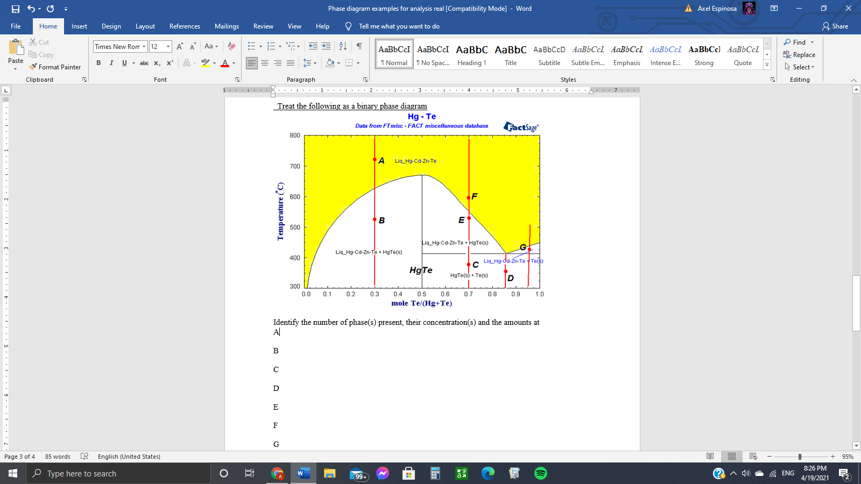861x484 pixels.
Task: Click the red font color swatch
Action: [225, 63]
